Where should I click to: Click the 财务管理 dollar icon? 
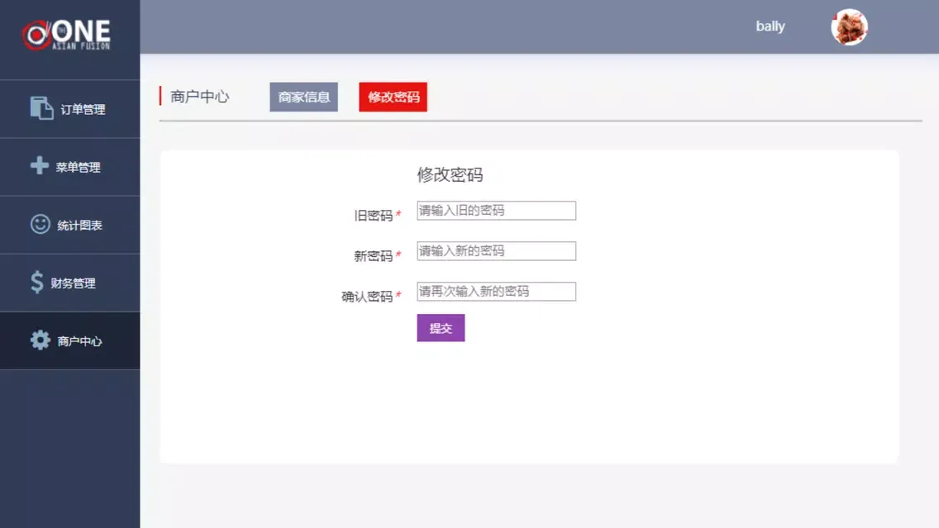point(37,282)
